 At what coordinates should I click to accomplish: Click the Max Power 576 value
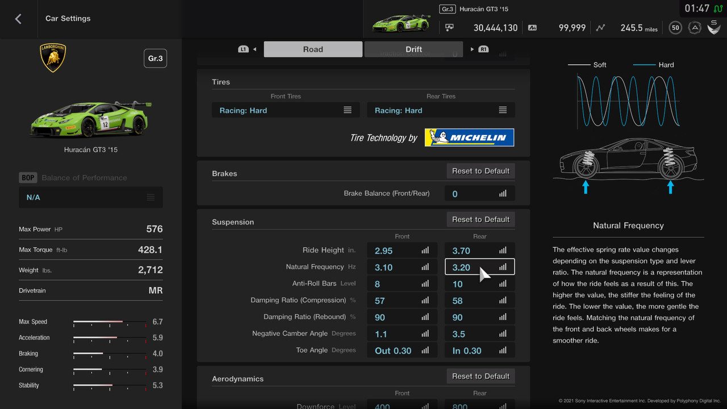154,229
